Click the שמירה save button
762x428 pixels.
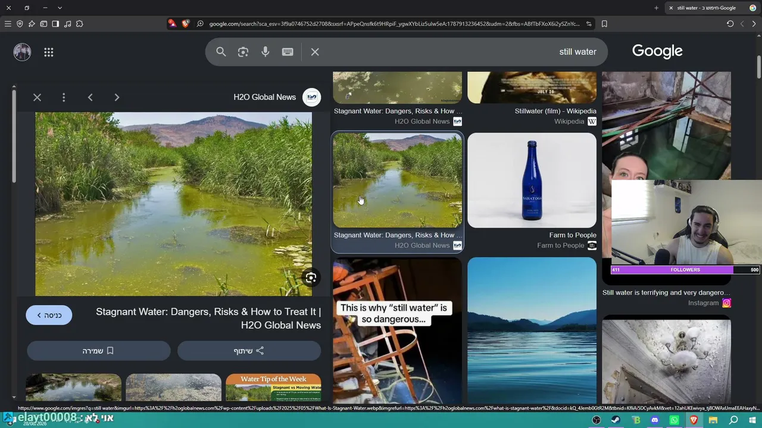point(99,351)
